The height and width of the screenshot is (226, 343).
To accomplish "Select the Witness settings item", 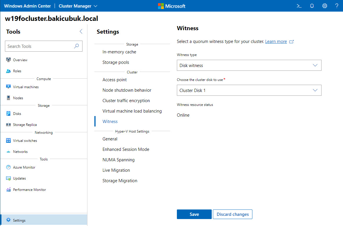I will (x=110, y=122).
